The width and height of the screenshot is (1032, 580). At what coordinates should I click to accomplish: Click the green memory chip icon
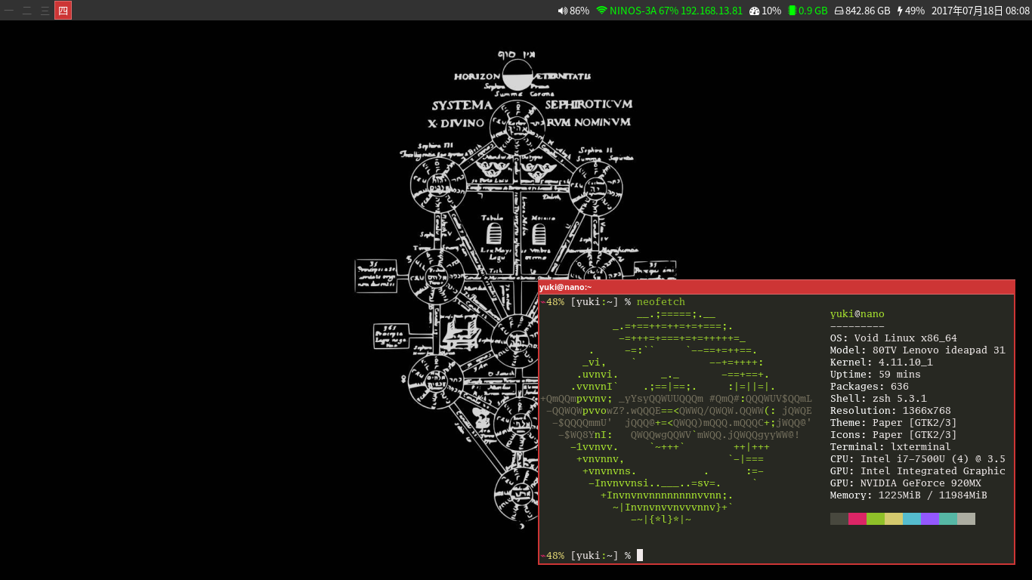(792, 11)
